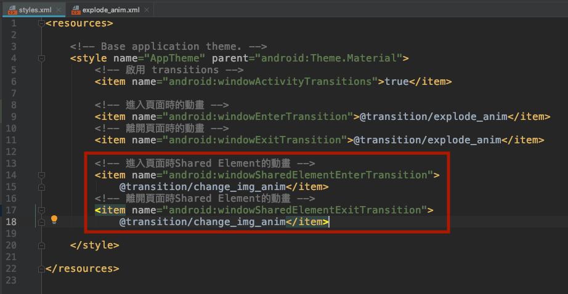Screen dimensions: 568x294
Task: Toggle the fold end marker on line 18
Action: pyautogui.click(x=42, y=222)
